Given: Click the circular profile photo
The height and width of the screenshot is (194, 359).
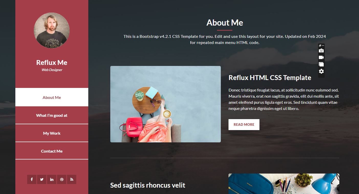Looking at the screenshot, I should pyautogui.click(x=52, y=30).
